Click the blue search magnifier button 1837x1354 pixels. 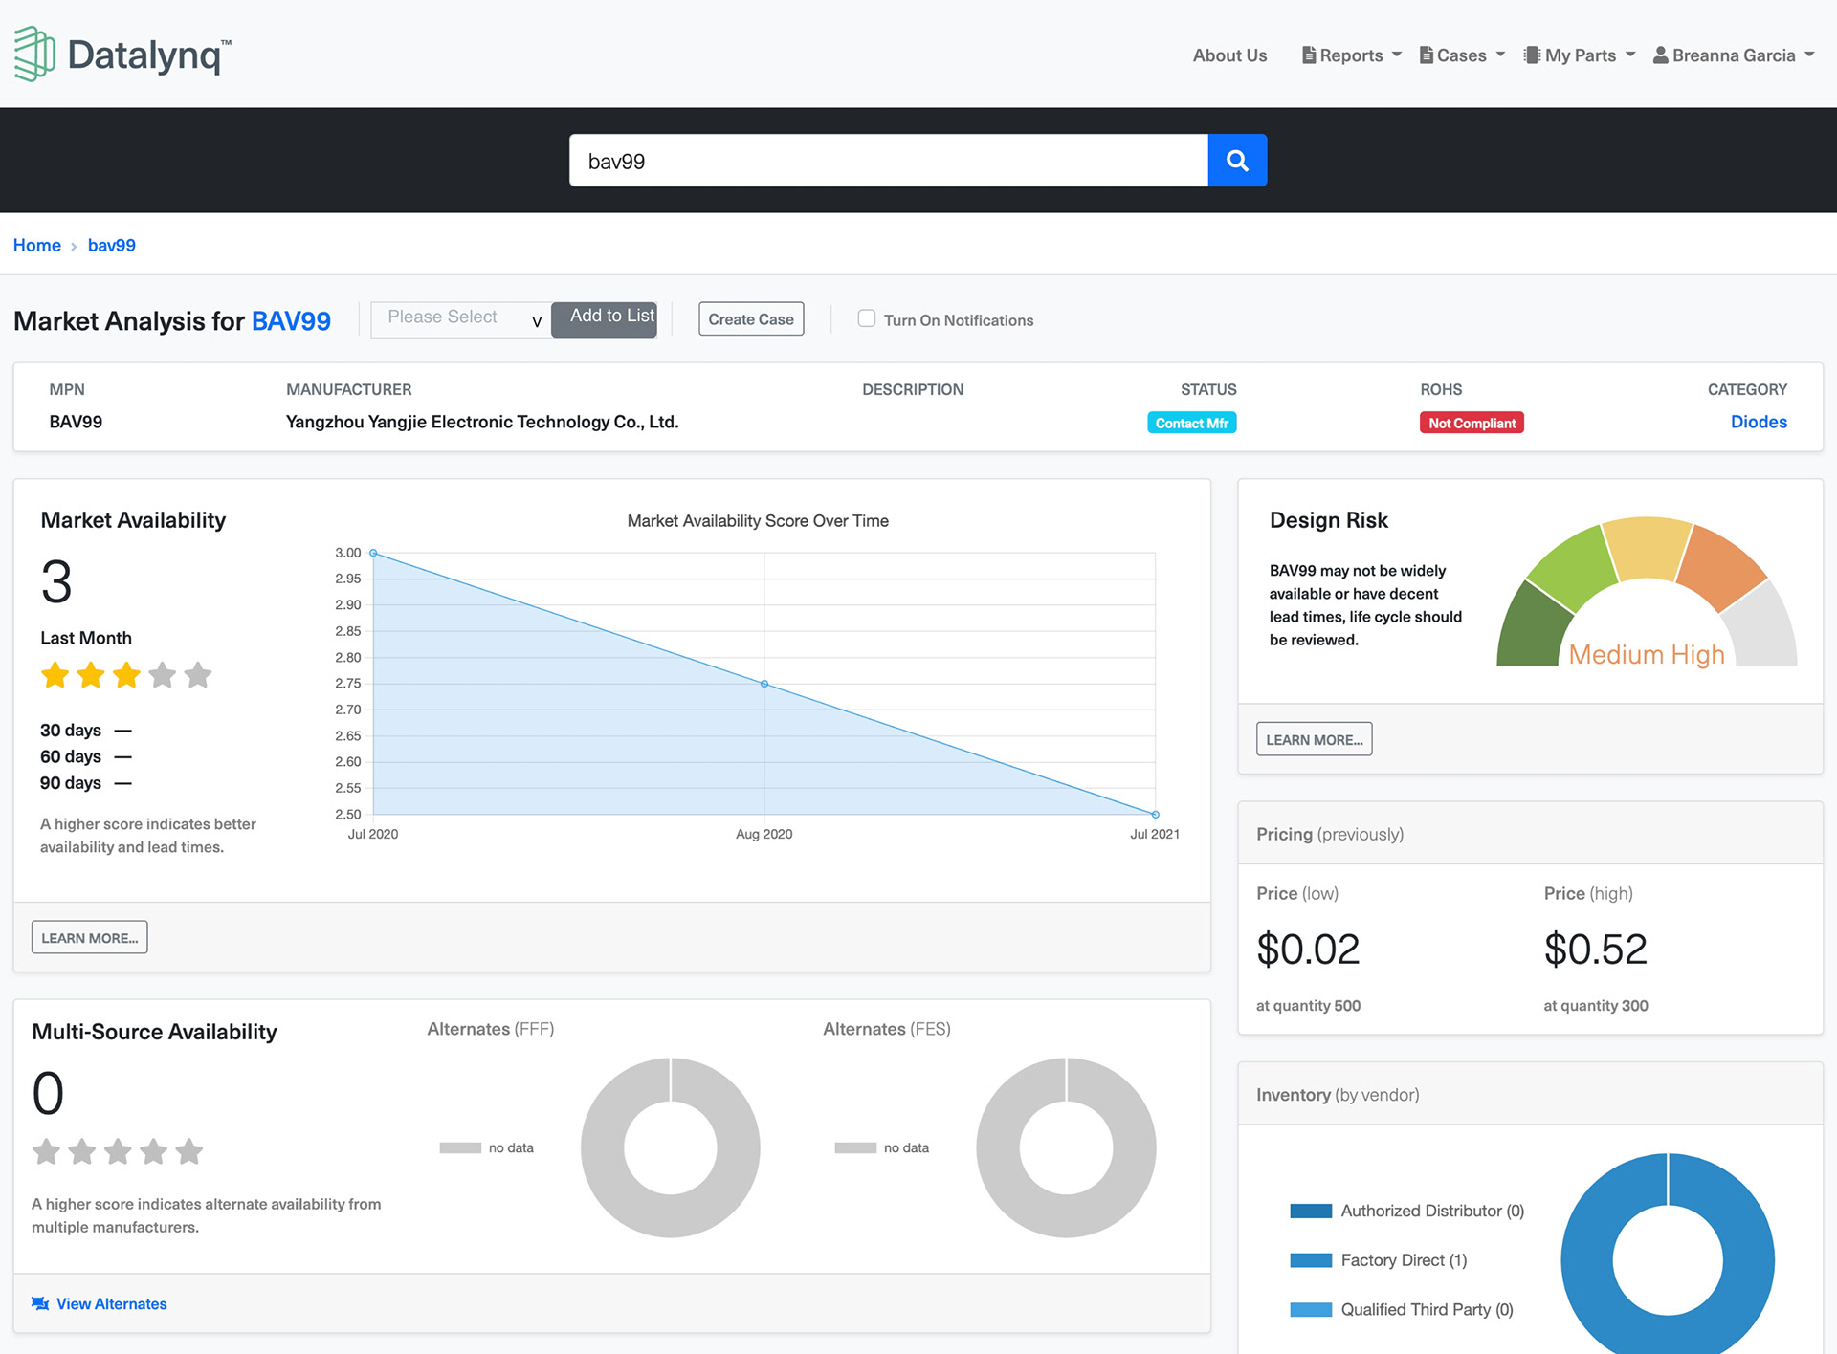1237,161
